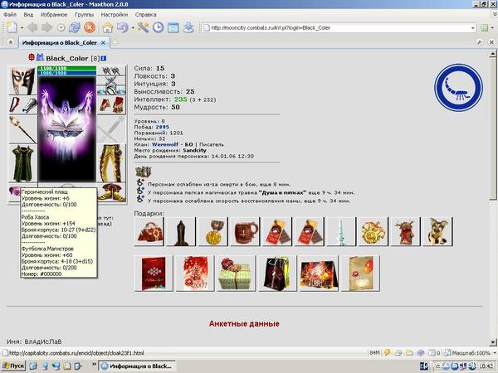Open the favorites star button left of tabs
The image size is (498, 373).
pyautogui.click(x=11, y=42)
